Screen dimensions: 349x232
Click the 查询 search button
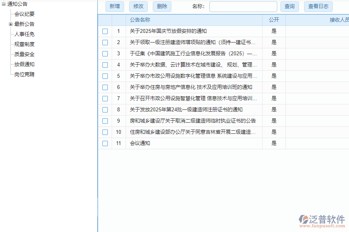(290, 6)
